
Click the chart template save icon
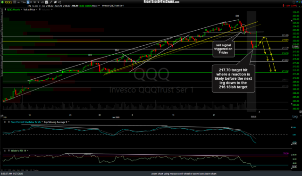tap(47, 2)
